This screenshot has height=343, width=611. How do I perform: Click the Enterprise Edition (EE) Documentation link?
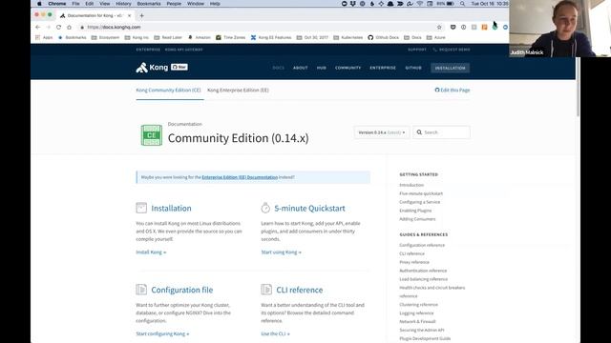240,177
